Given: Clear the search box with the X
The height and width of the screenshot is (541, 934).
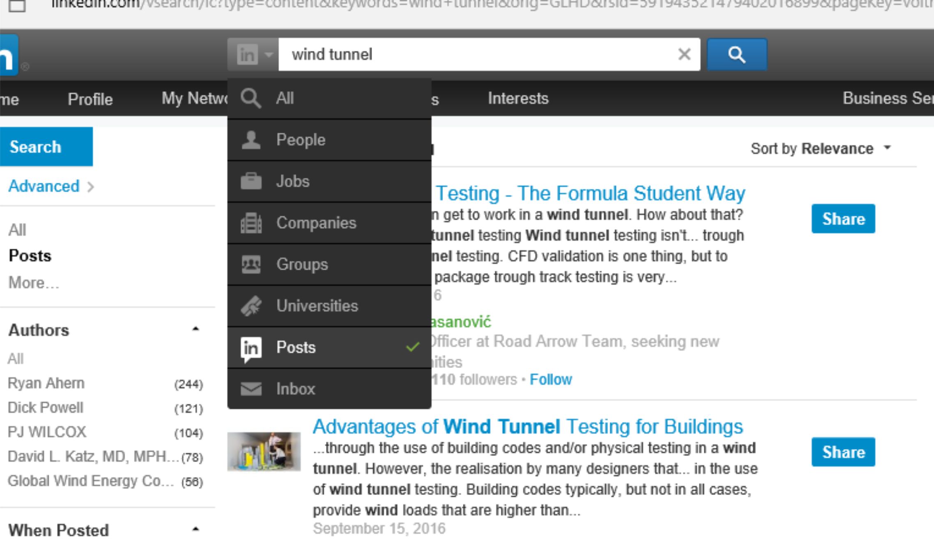Looking at the screenshot, I should pyautogui.click(x=684, y=54).
